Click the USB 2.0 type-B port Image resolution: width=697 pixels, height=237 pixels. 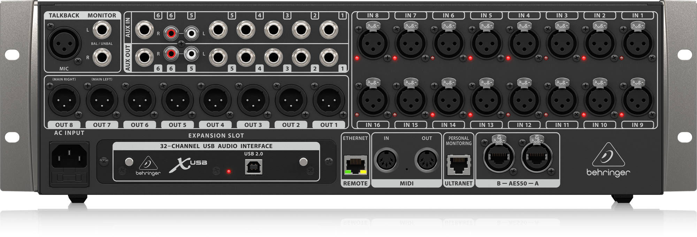point(253,167)
